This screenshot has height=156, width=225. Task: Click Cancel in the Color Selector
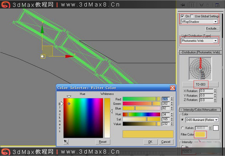click(x=166, y=142)
